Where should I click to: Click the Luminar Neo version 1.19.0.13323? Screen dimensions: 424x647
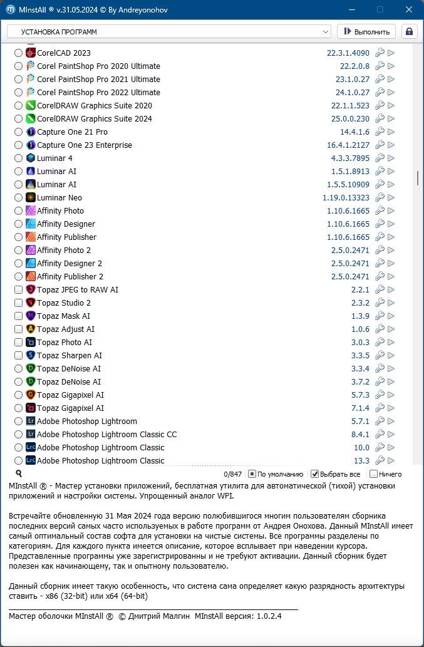tap(346, 198)
